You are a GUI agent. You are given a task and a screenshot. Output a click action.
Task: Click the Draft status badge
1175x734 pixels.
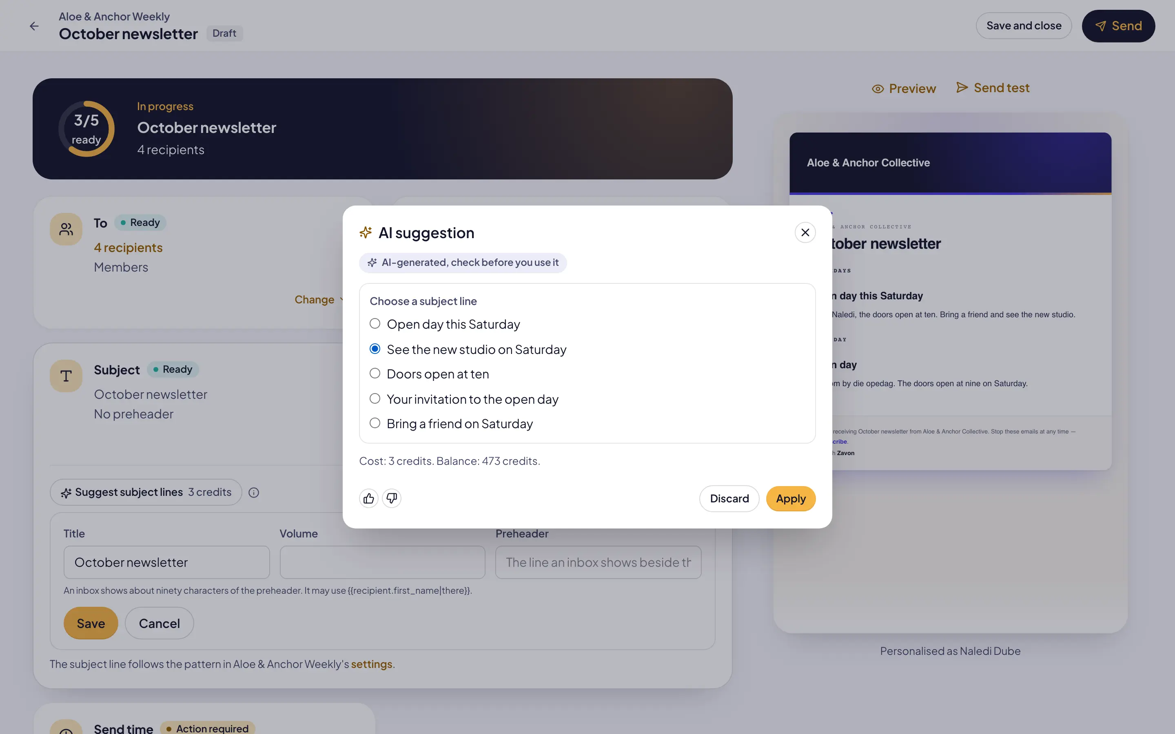click(x=224, y=33)
